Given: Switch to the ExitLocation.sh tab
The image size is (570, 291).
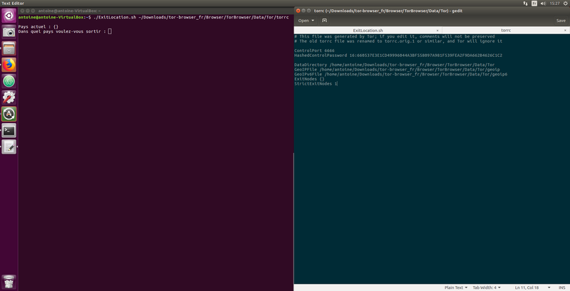Looking at the screenshot, I should click(x=368, y=31).
